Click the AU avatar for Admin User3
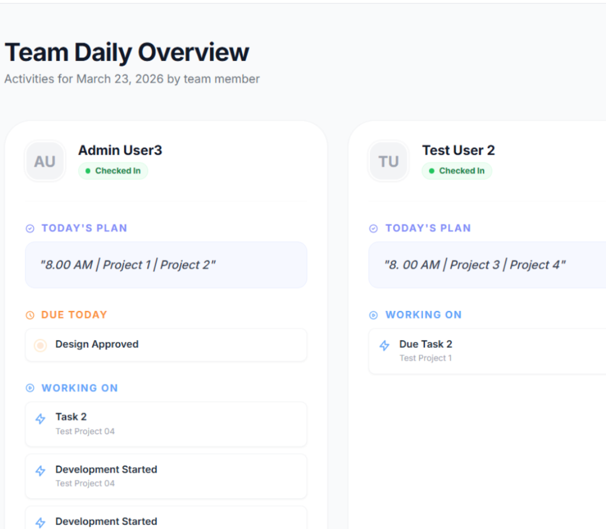Screen dimensions: 606x529 pos(45,161)
